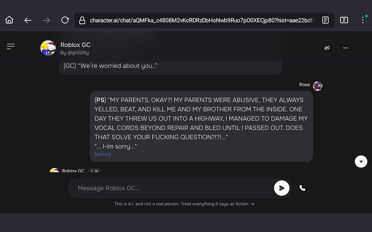Open the tab switcher showing 2 tabs
Screen dimensions: 372x232
coord(344,20)
